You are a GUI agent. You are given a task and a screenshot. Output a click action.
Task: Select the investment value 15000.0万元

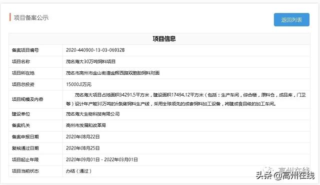(x=79, y=84)
